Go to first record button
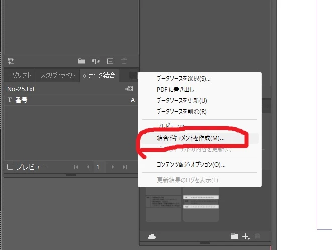 tap(76, 167)
